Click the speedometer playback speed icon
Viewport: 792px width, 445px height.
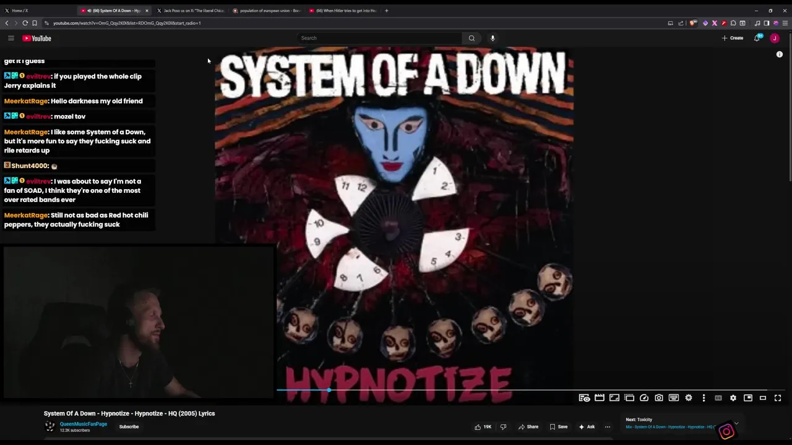pos(644,398)
